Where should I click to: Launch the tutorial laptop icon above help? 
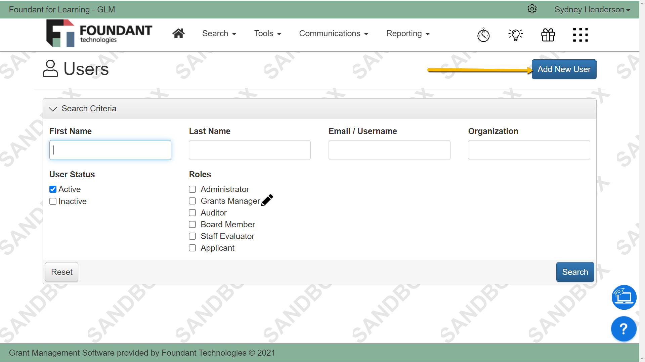coord(624,297)
